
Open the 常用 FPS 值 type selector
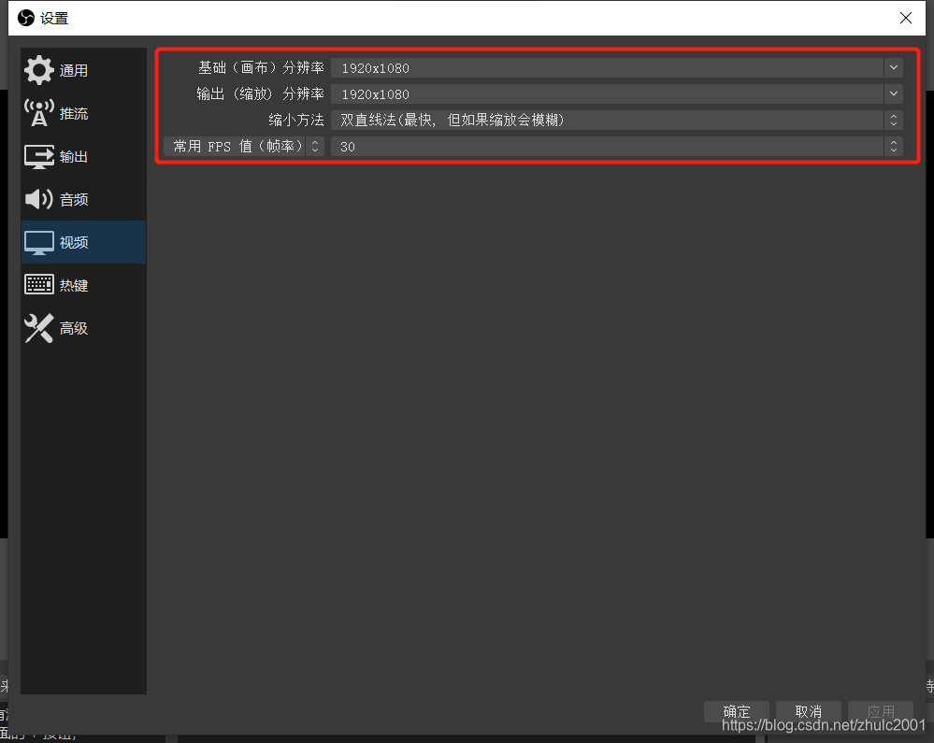[x=244, y=147]
